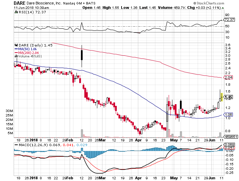Screen dimensions: 239x181
Task: Click the Chg +0.03 (+2.11%) value
Action: click(204, 8)
